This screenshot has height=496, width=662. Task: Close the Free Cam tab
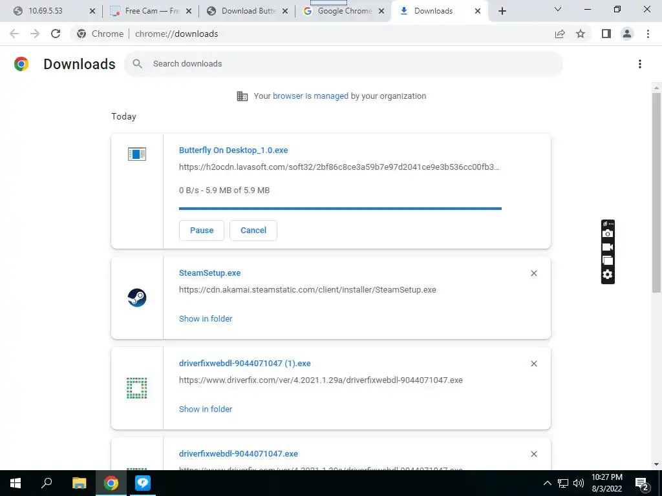(x=189, y=12)
